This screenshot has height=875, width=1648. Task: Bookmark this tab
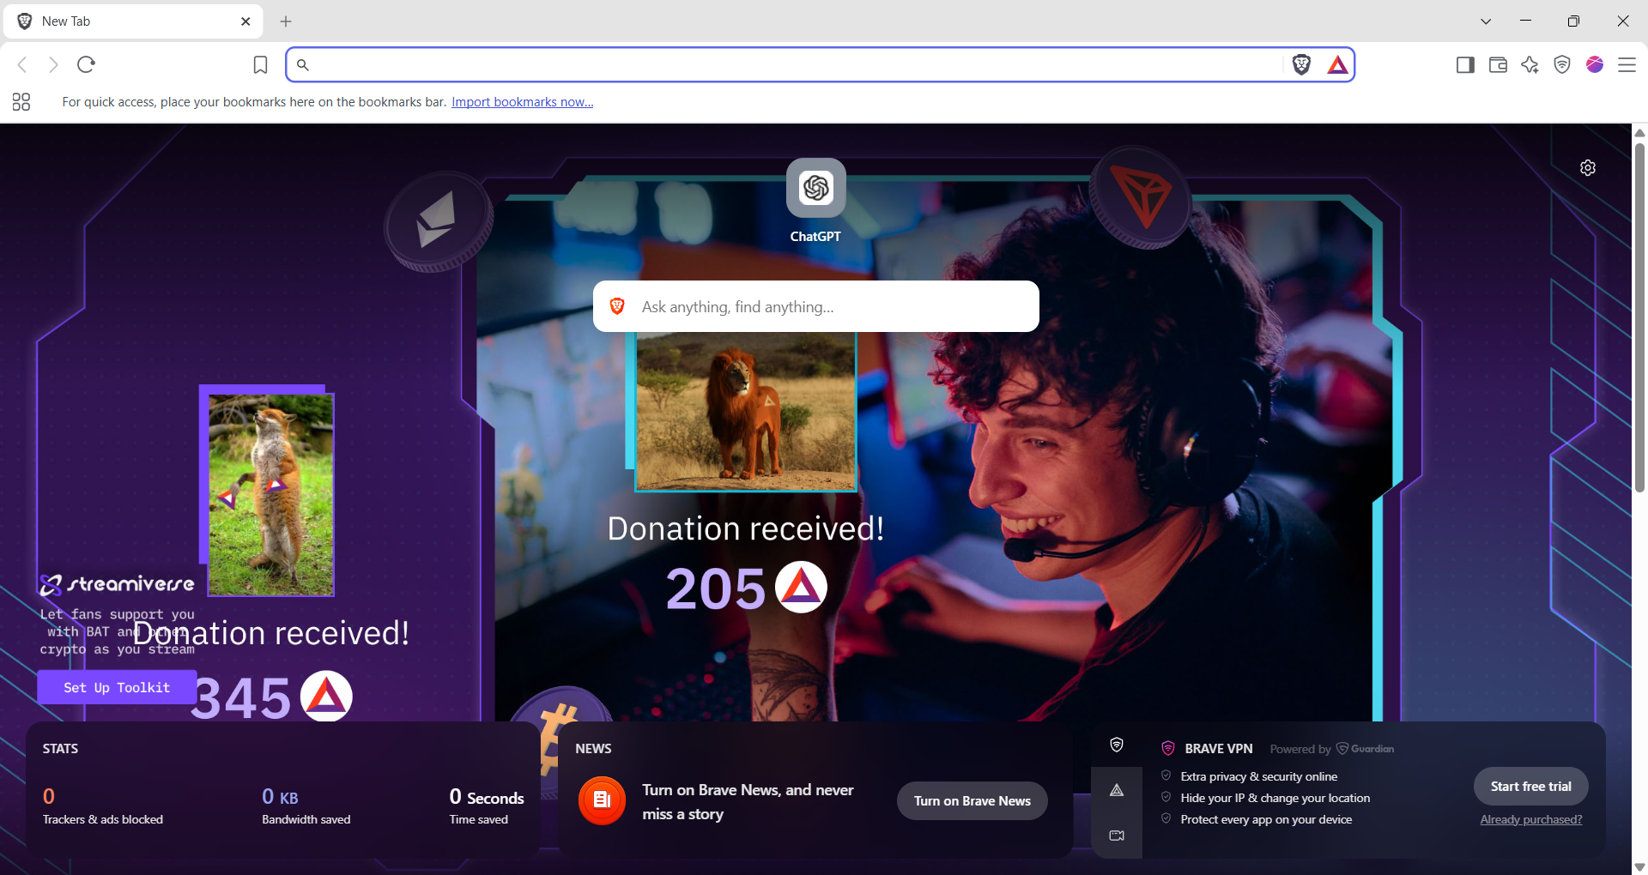pos(260,64)
